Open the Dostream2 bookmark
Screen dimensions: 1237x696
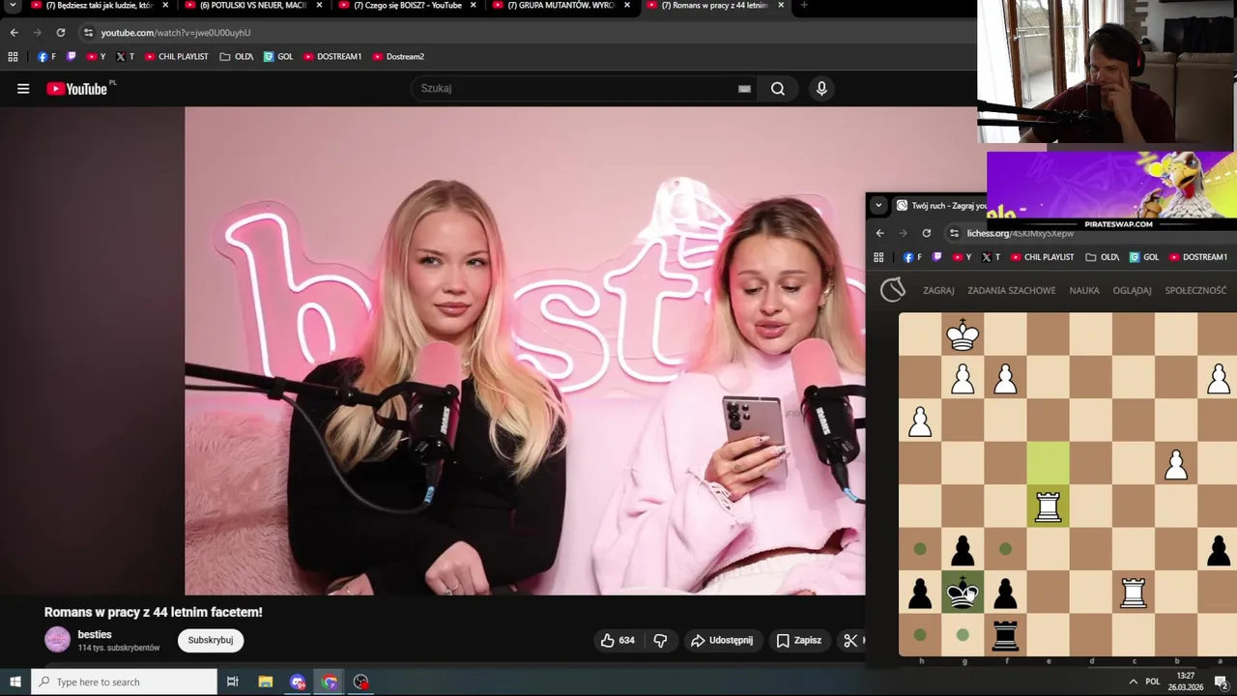coord(398,57)
